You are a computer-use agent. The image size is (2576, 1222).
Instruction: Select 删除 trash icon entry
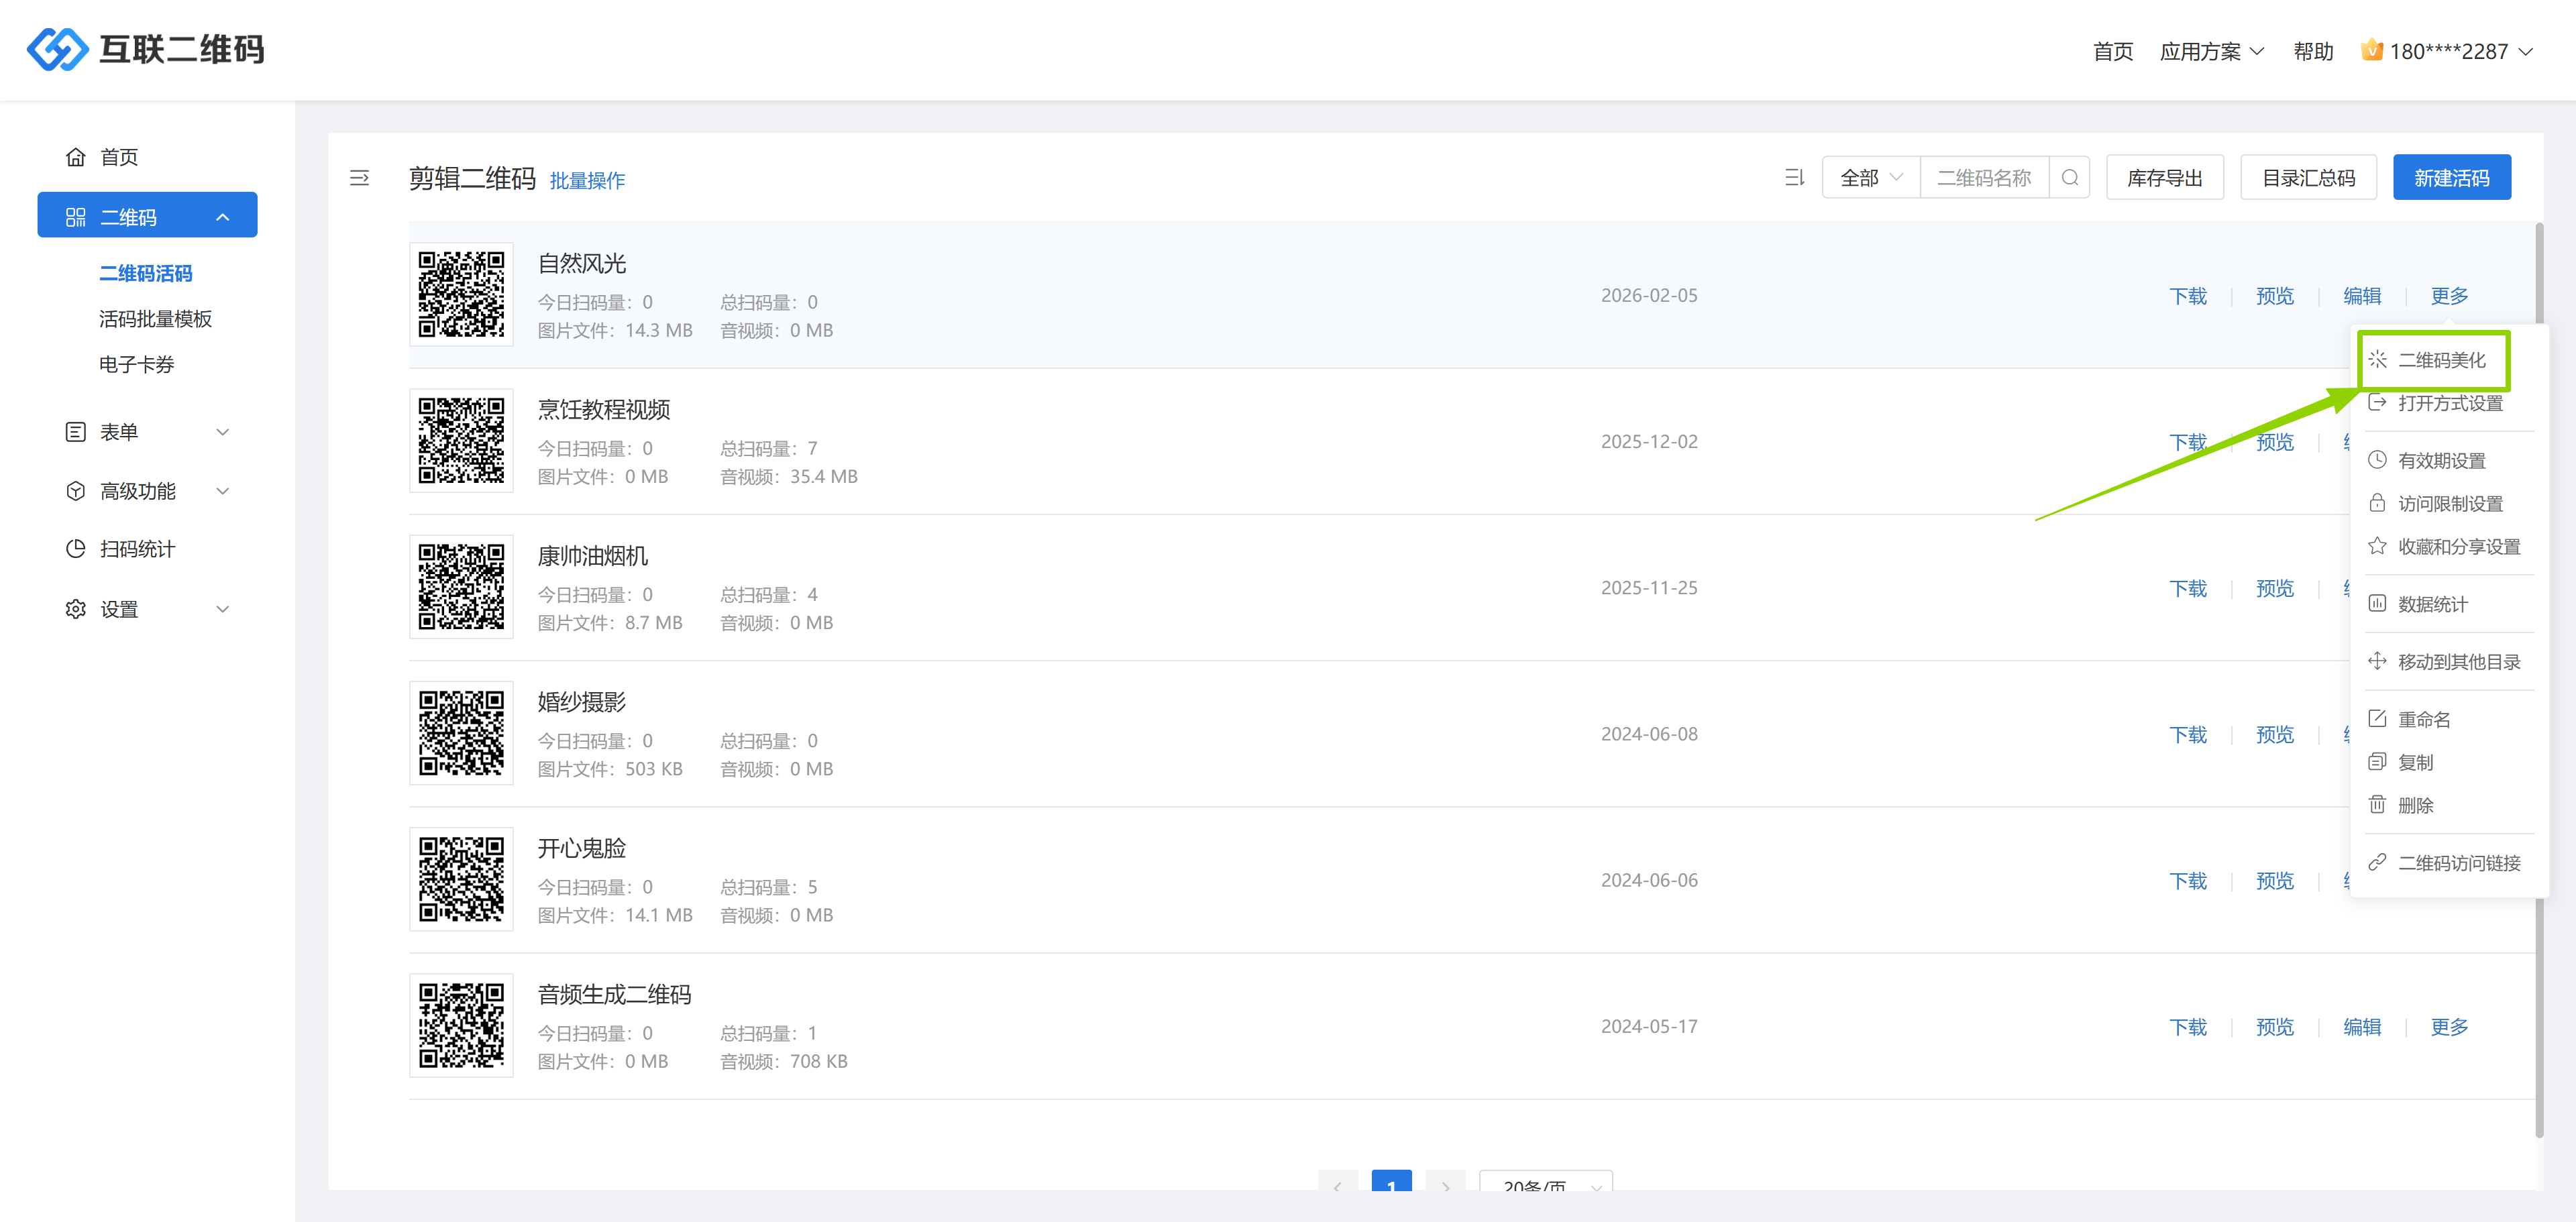2414,805
